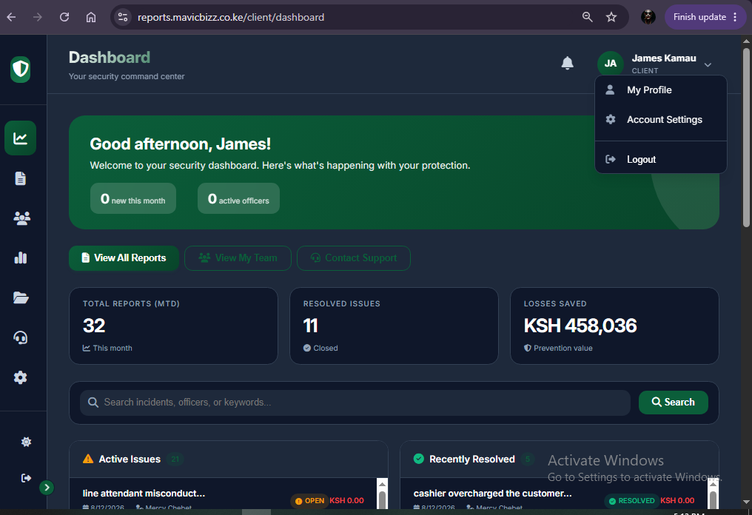Click the View All Reports button
This screenshot has height=515, width=752.
pyautogui.click(x=124, y=258)
